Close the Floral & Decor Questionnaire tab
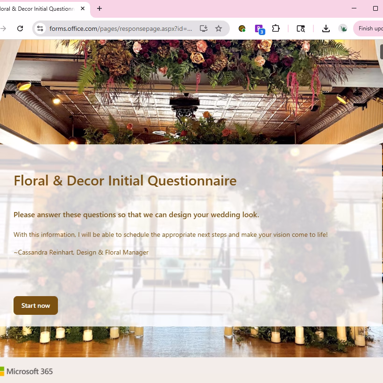383x383 pixels. (x=83, y=8)
